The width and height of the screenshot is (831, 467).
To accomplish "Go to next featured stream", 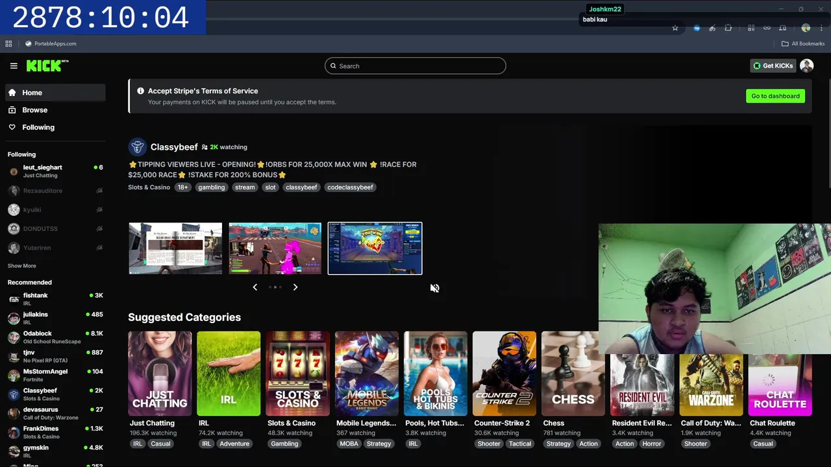I will pyautogui.click(x=295, y=287).
